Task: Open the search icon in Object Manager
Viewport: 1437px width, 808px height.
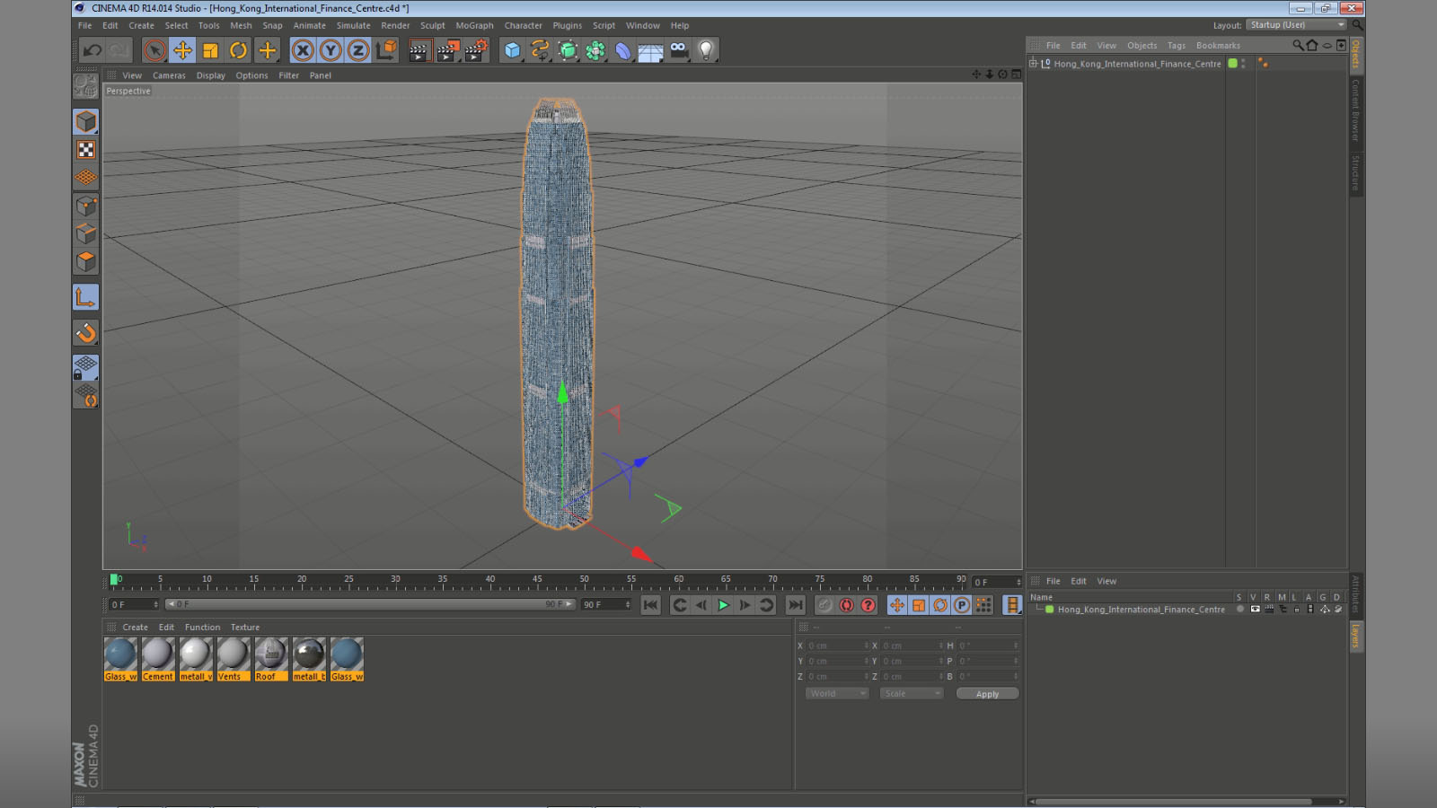Action: [x=1298, y=45]
